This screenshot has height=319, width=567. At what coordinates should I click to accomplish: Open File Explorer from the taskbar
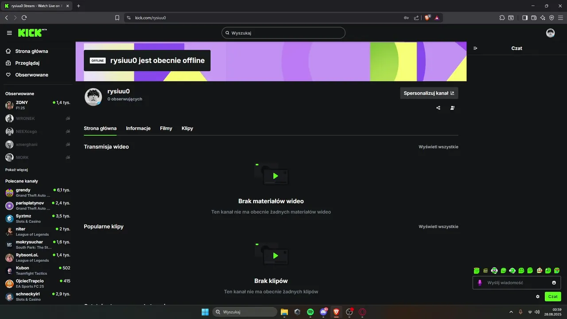284,312
